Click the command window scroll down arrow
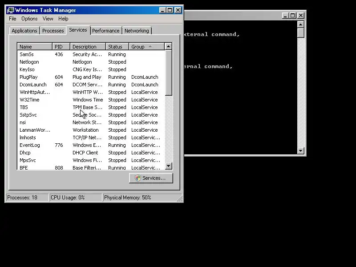356x267 pixels. [x=301, y=150]
